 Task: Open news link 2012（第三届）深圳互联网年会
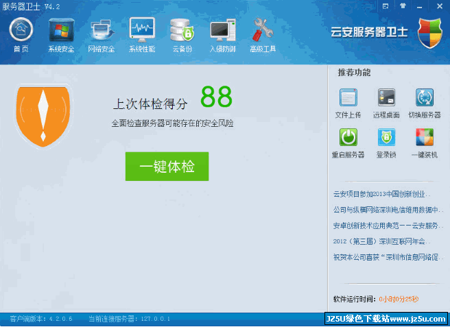[x=381, y=241]
